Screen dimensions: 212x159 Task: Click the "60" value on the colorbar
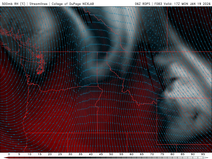(x=131, y=154)
